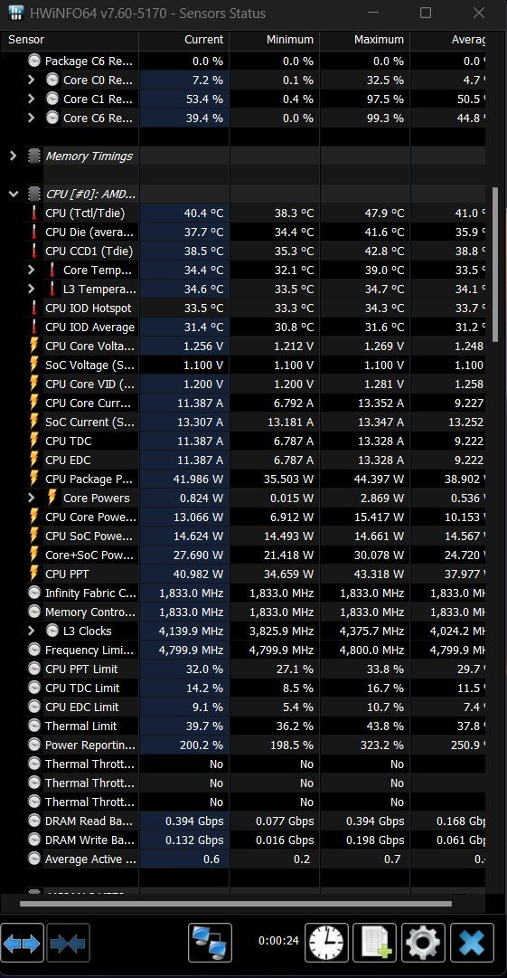The image size is (507, 978).
Task: Click the chip icon of Memory Timings
Action: click(x=35, y=156)
